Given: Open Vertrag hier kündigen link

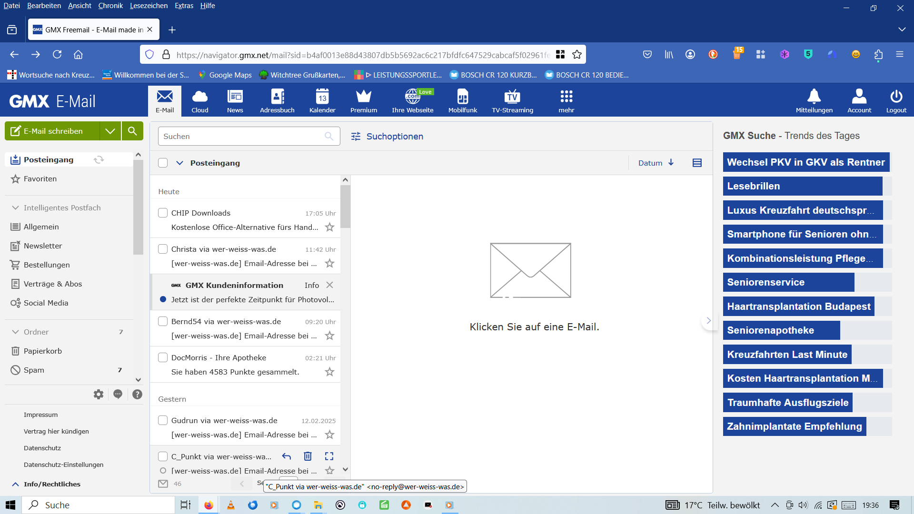Looking at the screenshot, I should point(56,432).
